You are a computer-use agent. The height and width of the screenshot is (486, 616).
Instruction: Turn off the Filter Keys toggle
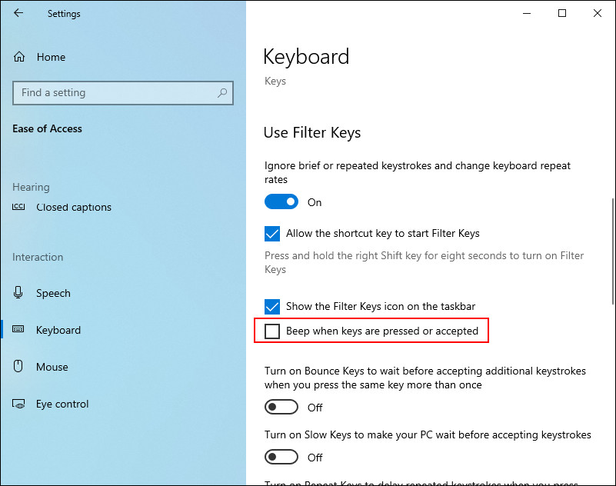[281, 202]
